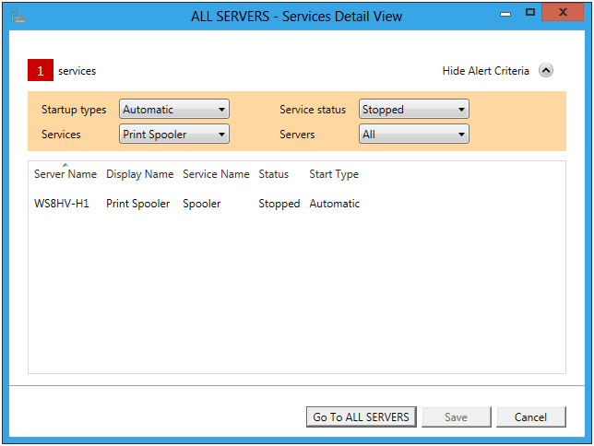This screenshot has width=594, height=446.
Task: Open the Service status dropdown
Action: tap(414, 110)
